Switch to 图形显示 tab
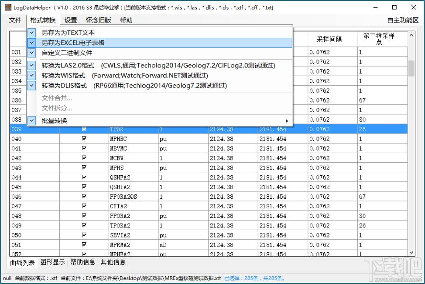Screen dimensions: 425x284 (53, 262)
